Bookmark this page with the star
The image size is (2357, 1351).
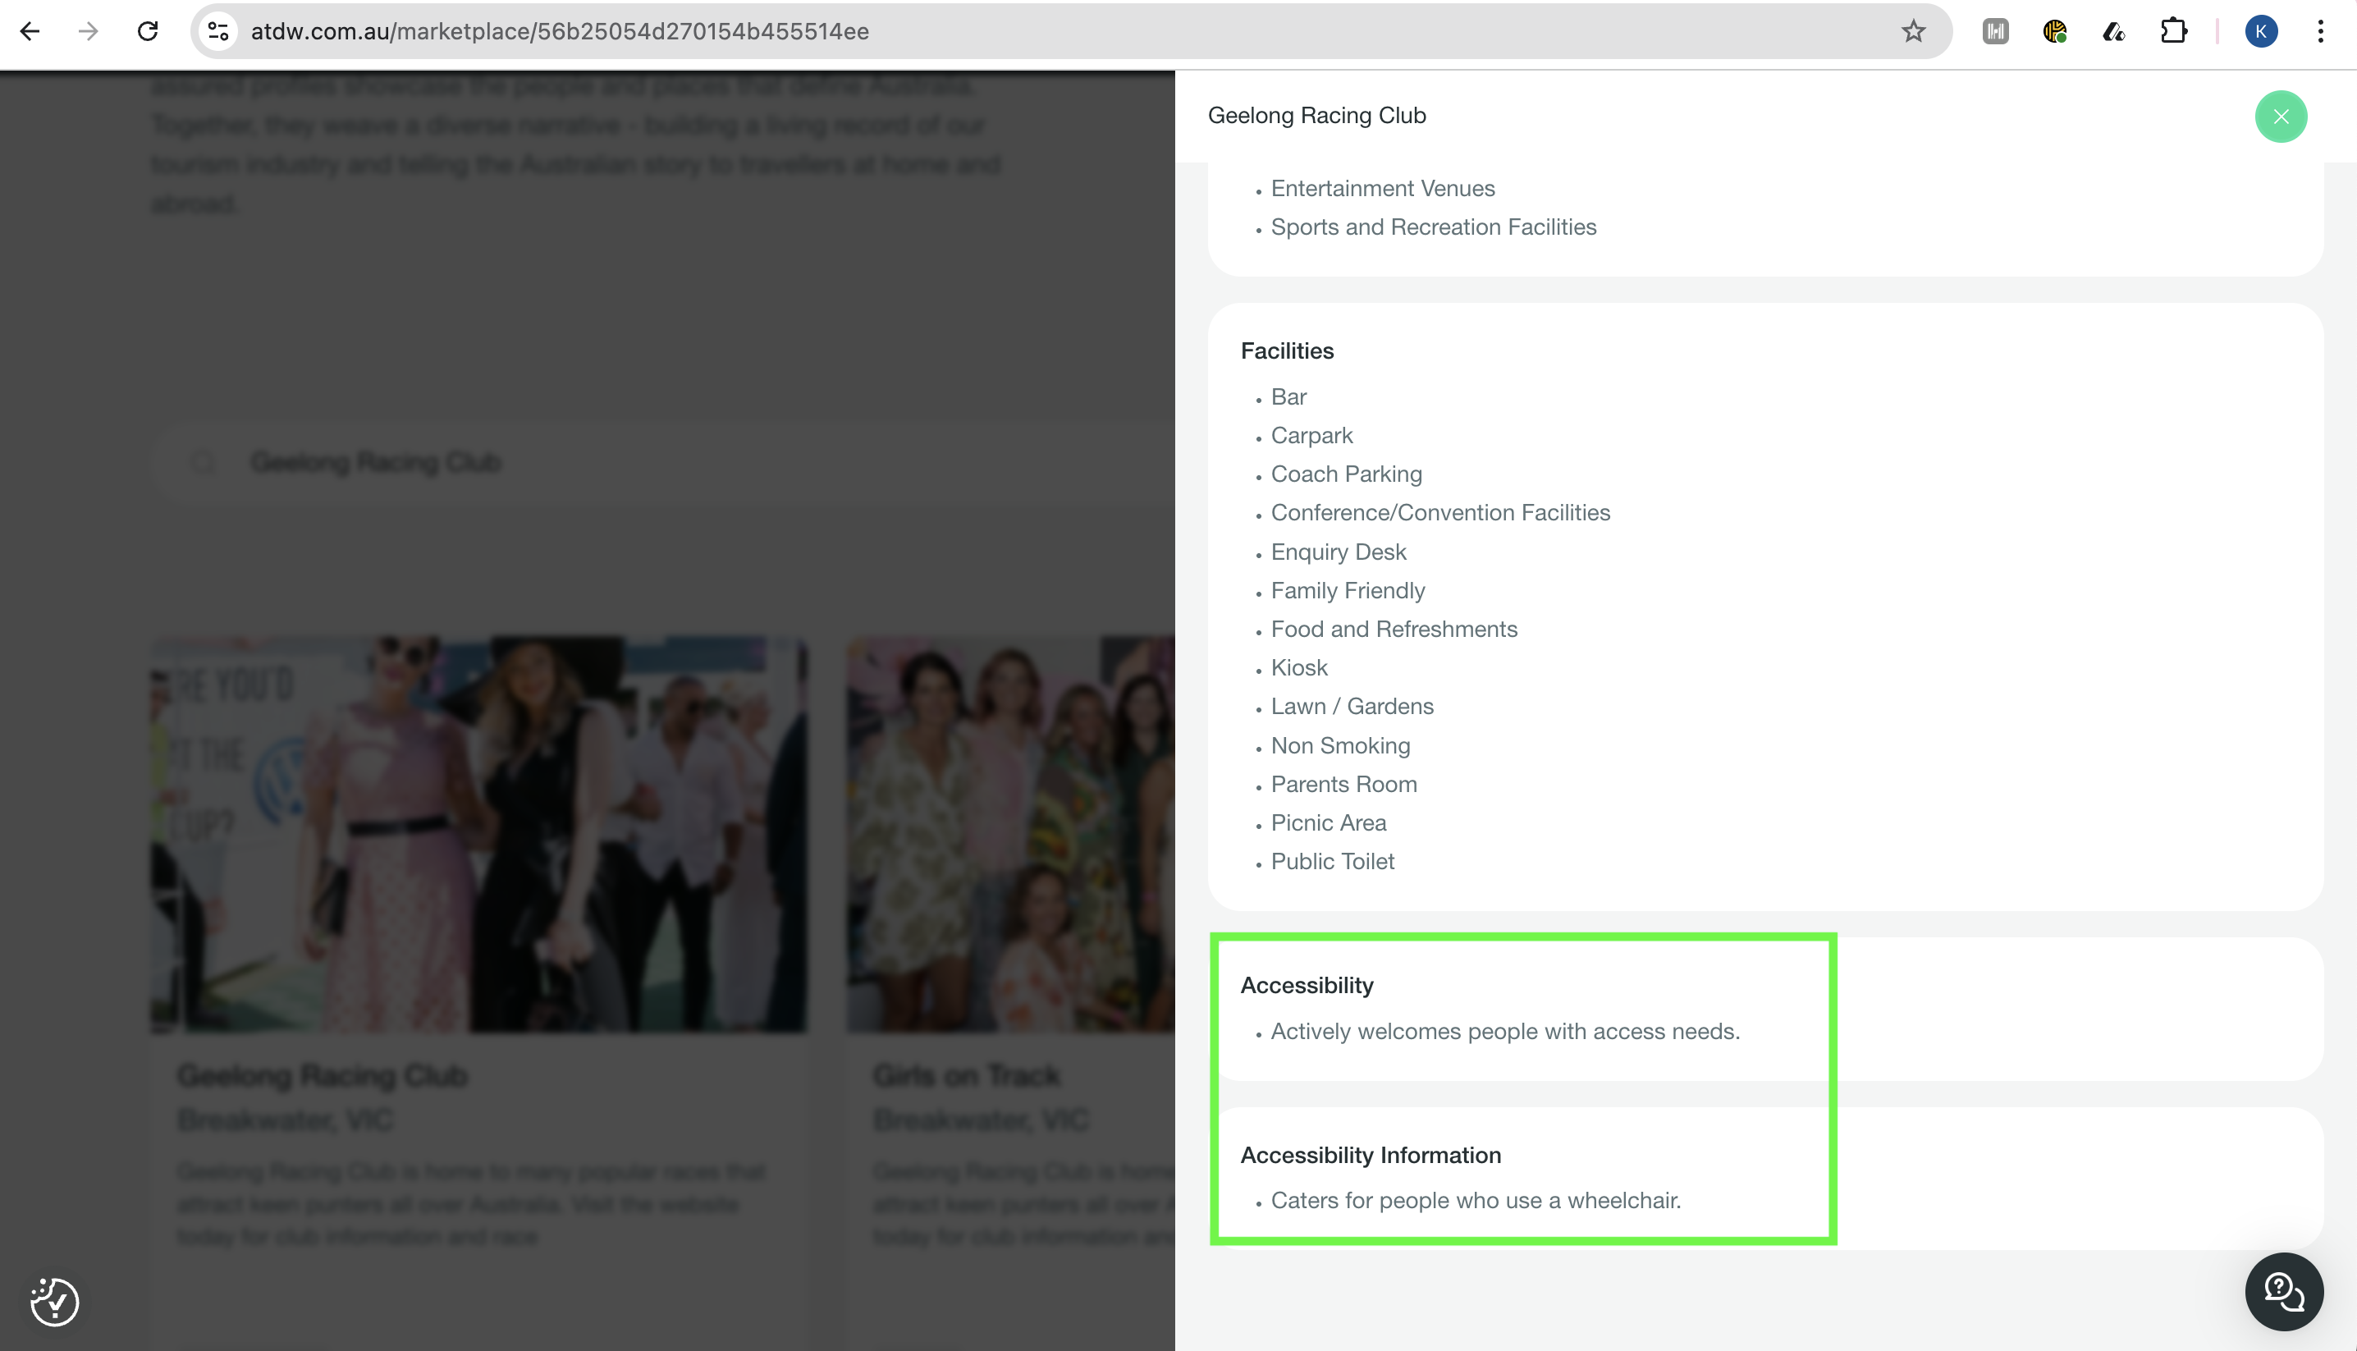[x=1913, y=31]
